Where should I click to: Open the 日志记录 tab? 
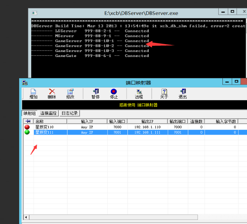(x=70, y=113)
